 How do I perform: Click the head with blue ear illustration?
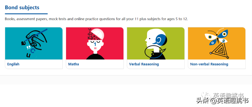[156, 38]
